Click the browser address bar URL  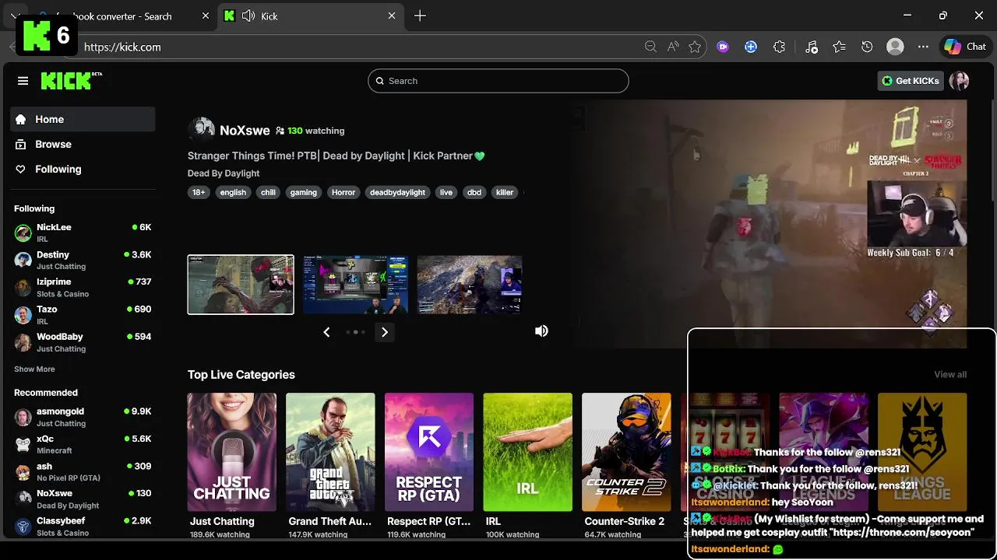pos(122,47)
